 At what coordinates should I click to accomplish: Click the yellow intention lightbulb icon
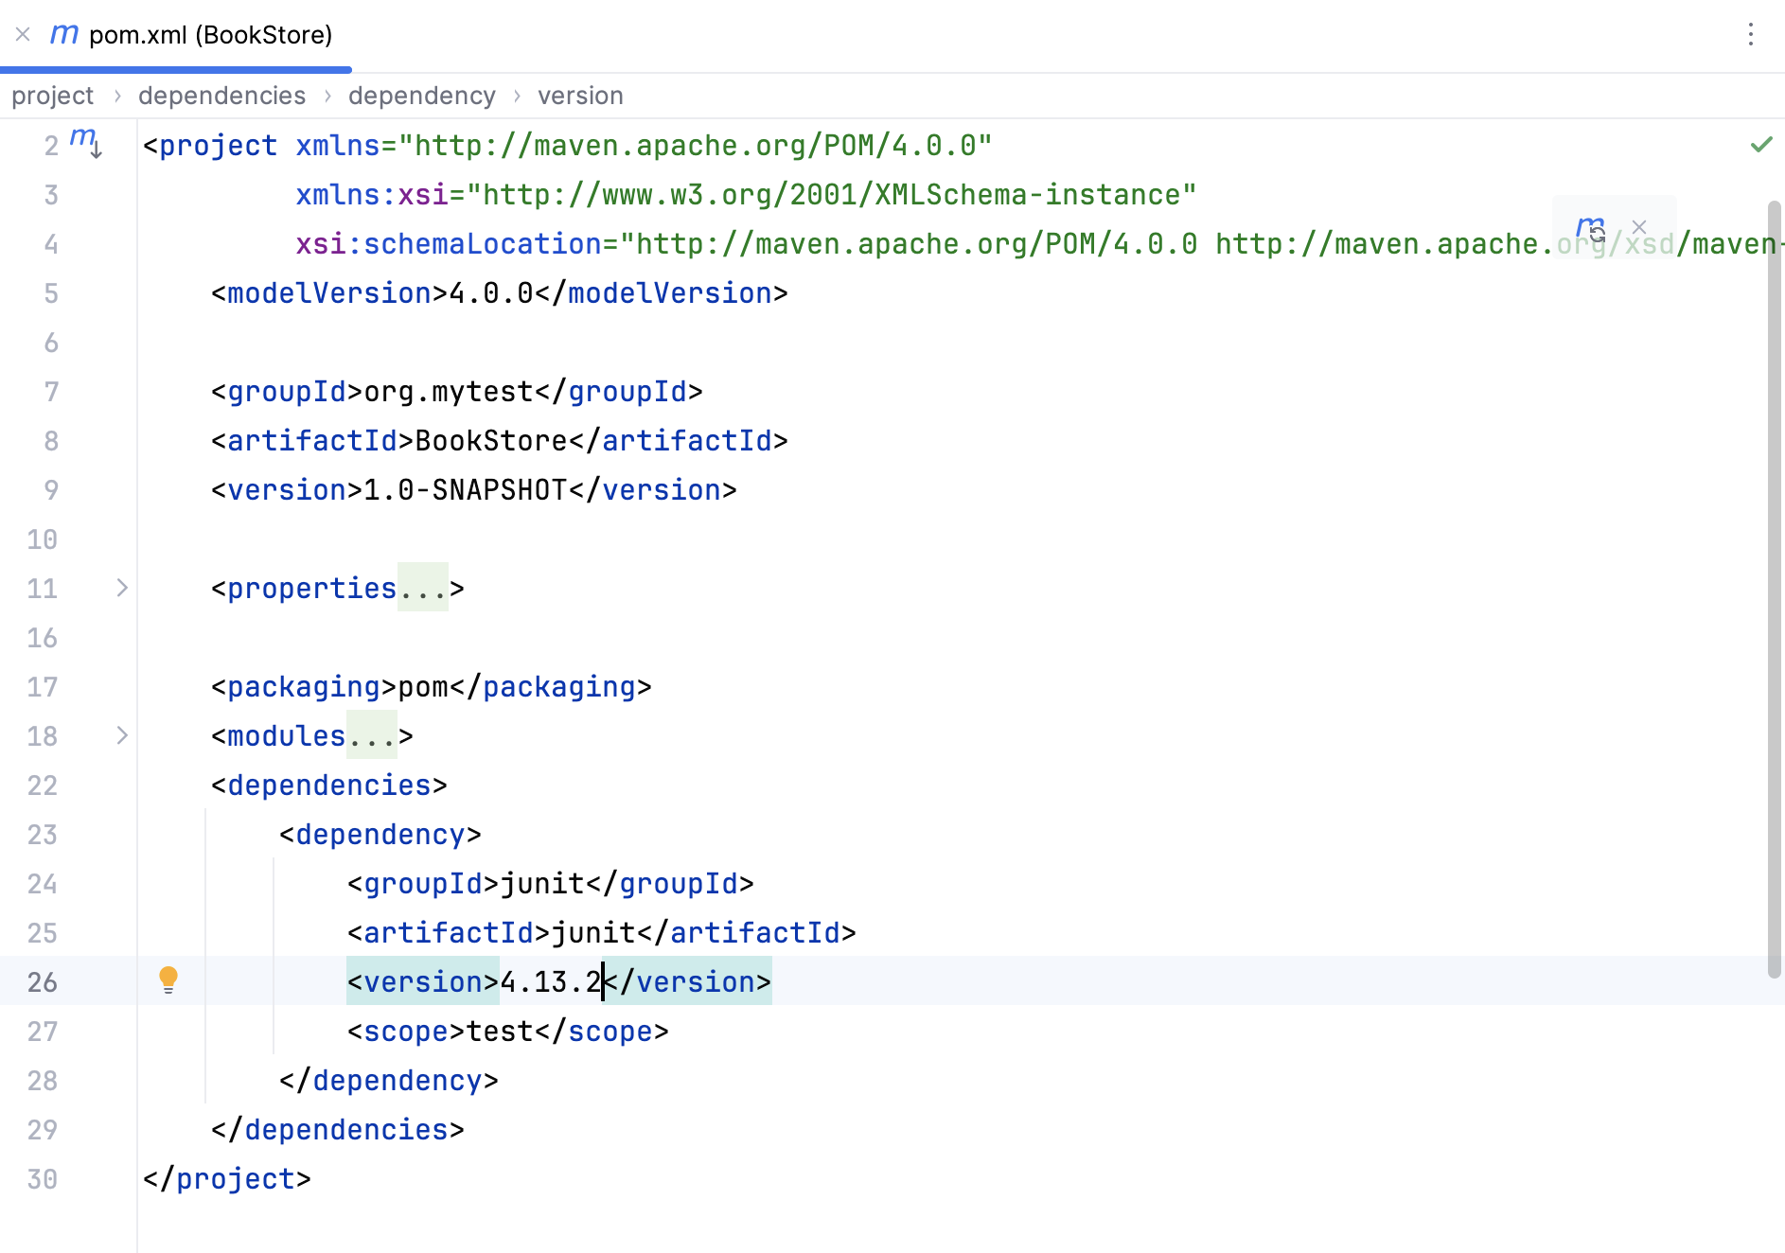tap(168, 979)
